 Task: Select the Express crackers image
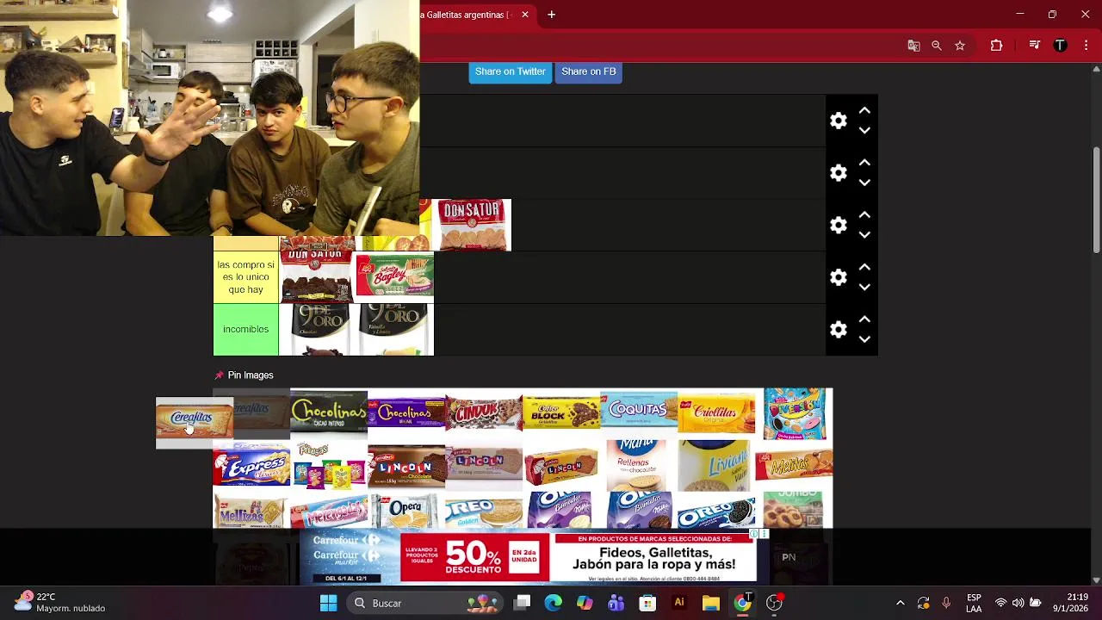click(251, 466)
